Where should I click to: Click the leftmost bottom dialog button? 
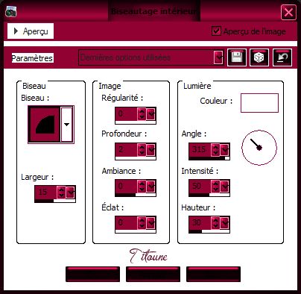click(92, 275)
